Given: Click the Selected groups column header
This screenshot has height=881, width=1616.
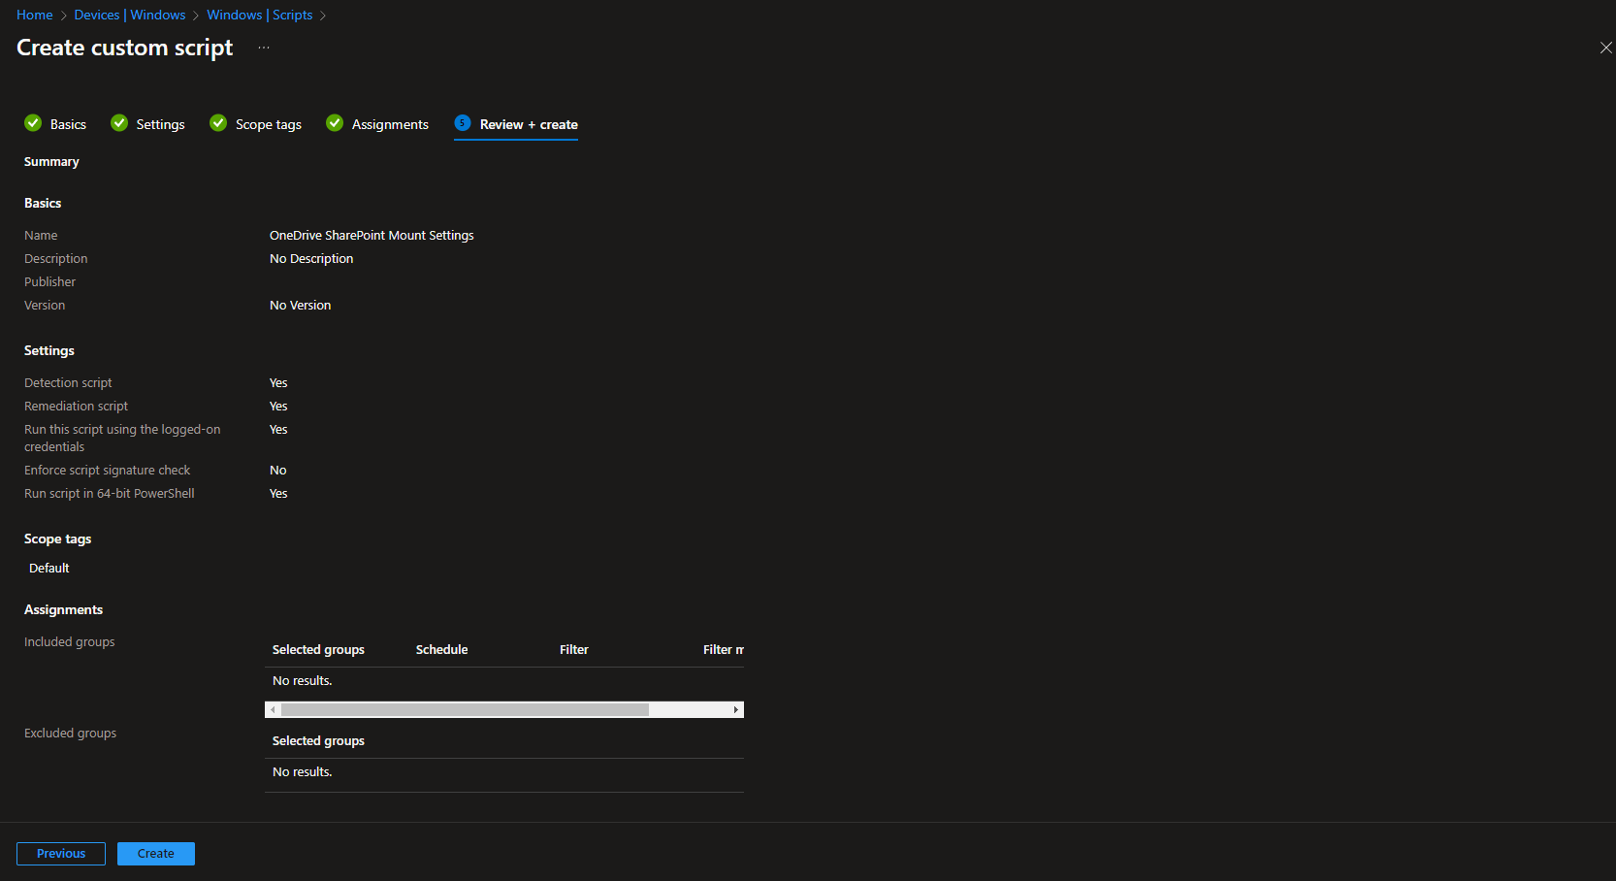Looking at the screenshot, I should [x=318, y=649].
